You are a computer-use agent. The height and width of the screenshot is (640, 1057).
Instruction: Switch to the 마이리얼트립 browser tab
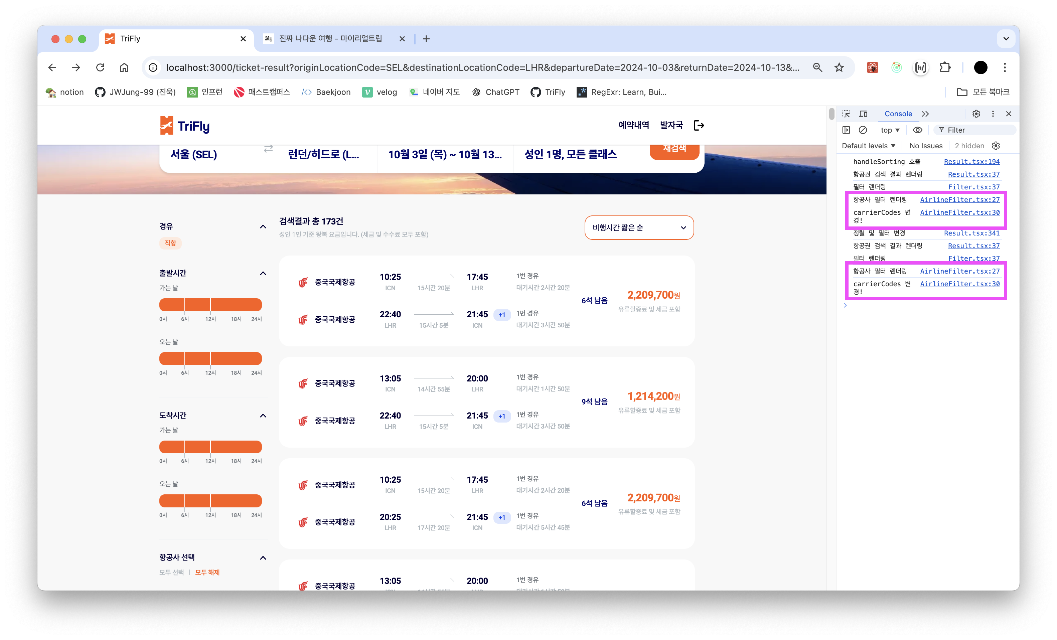pyautogui.click(x=330, y=39)
